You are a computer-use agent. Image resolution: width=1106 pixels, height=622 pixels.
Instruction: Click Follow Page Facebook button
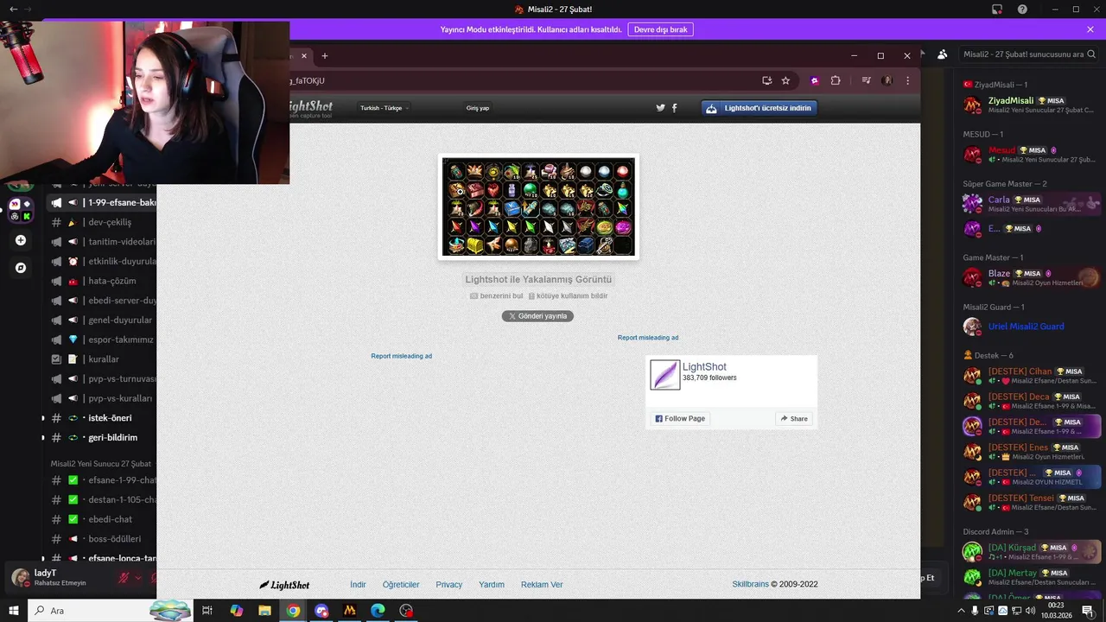680,418
